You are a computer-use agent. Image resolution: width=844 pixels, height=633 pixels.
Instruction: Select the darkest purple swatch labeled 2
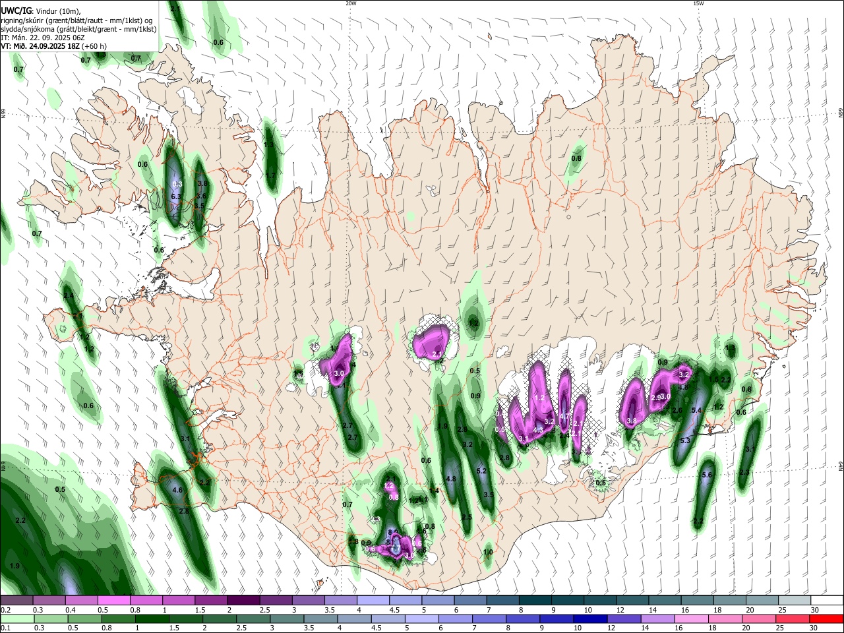click(243, 600)
